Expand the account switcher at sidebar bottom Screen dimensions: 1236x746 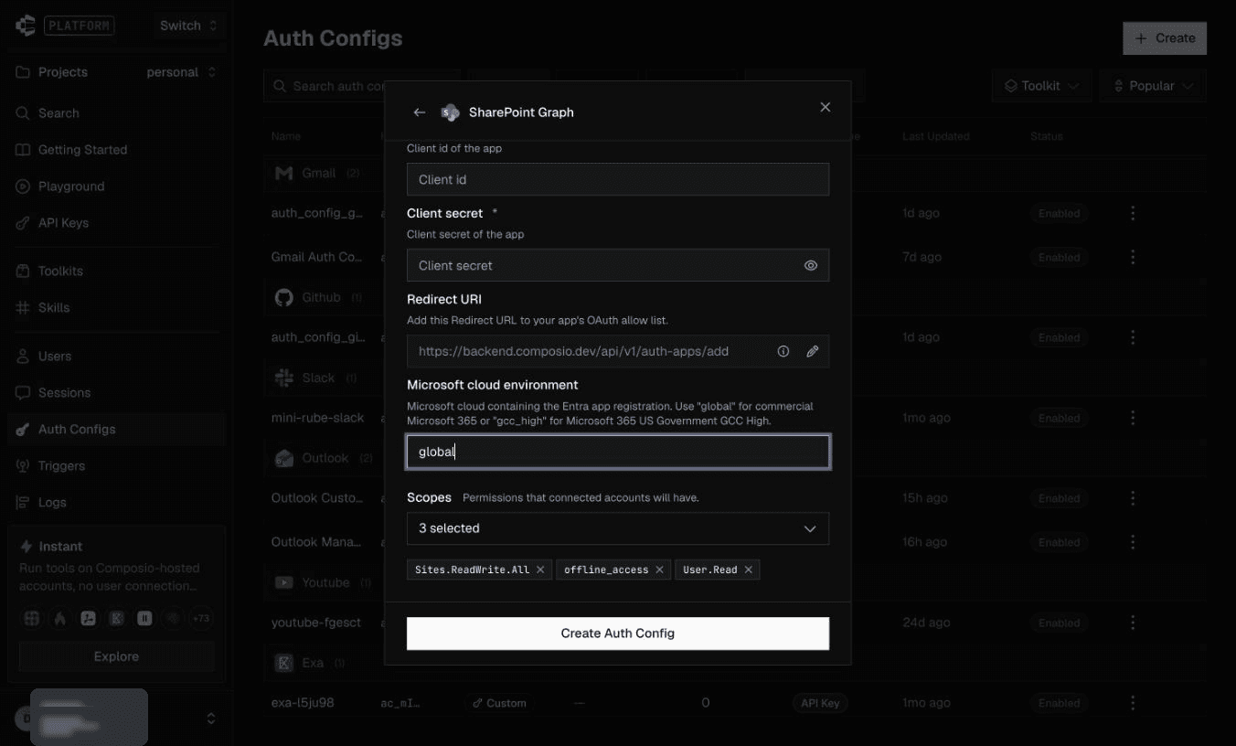coord(211,719)
